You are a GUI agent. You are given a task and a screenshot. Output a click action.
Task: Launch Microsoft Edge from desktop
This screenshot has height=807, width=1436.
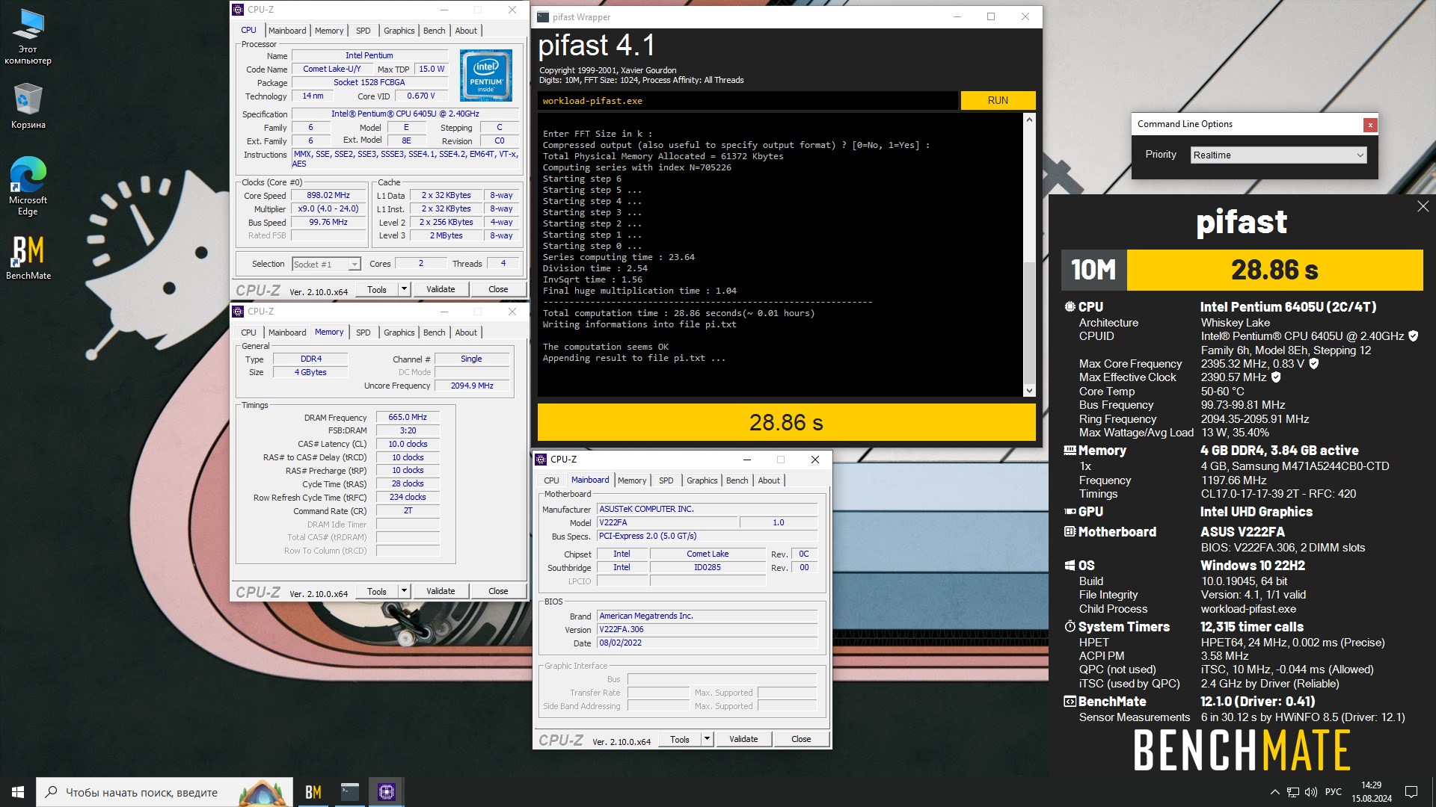[28, 186]
